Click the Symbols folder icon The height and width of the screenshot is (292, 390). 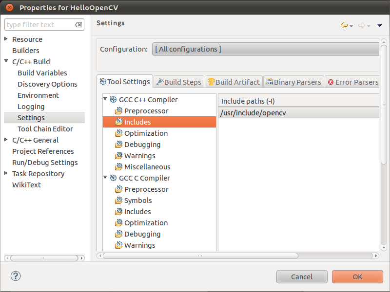point(118,201)
